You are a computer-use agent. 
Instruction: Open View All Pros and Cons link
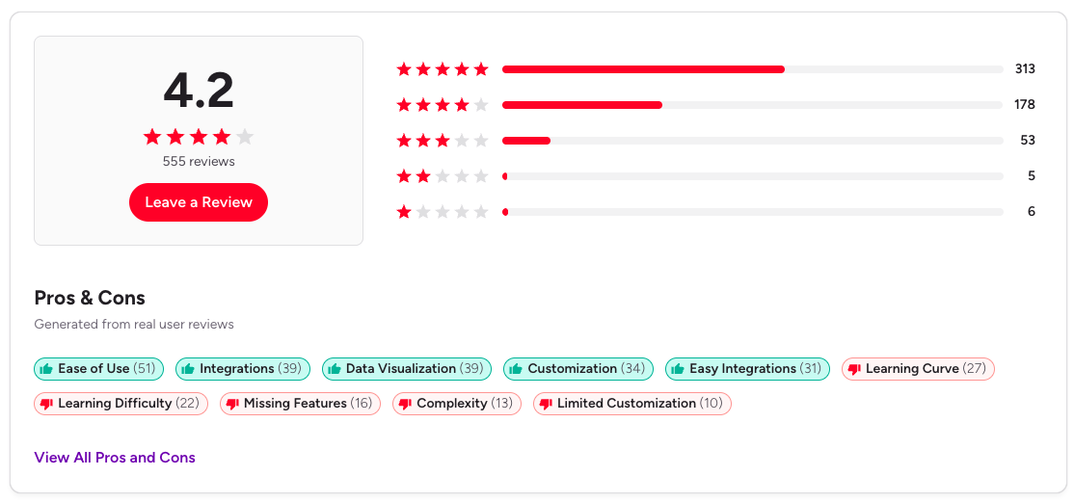[x=115, y=458]
